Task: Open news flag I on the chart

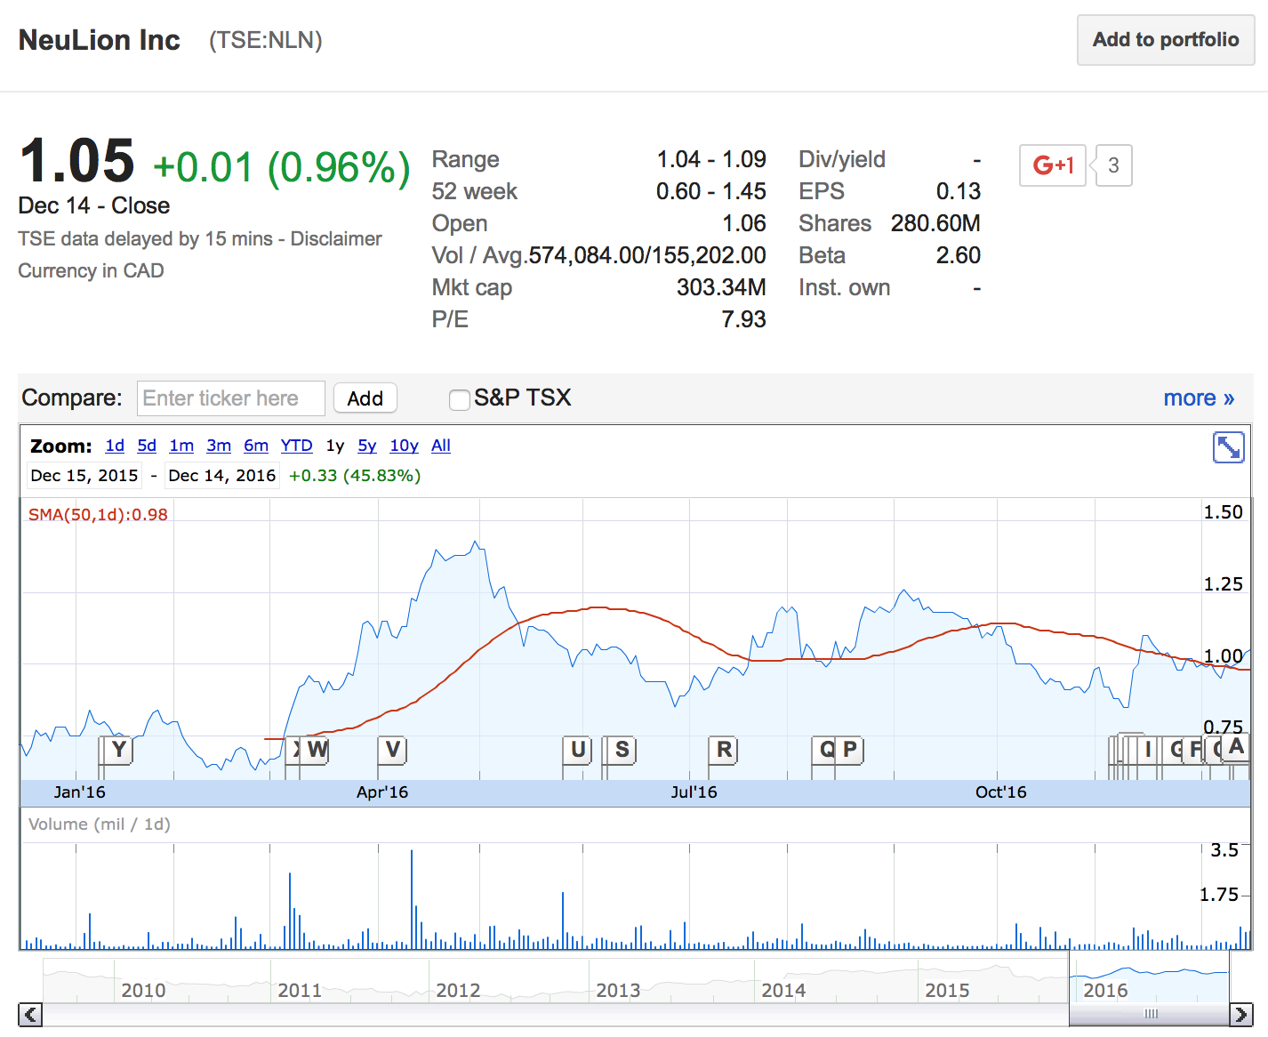Action: (x=1149, y=750)
